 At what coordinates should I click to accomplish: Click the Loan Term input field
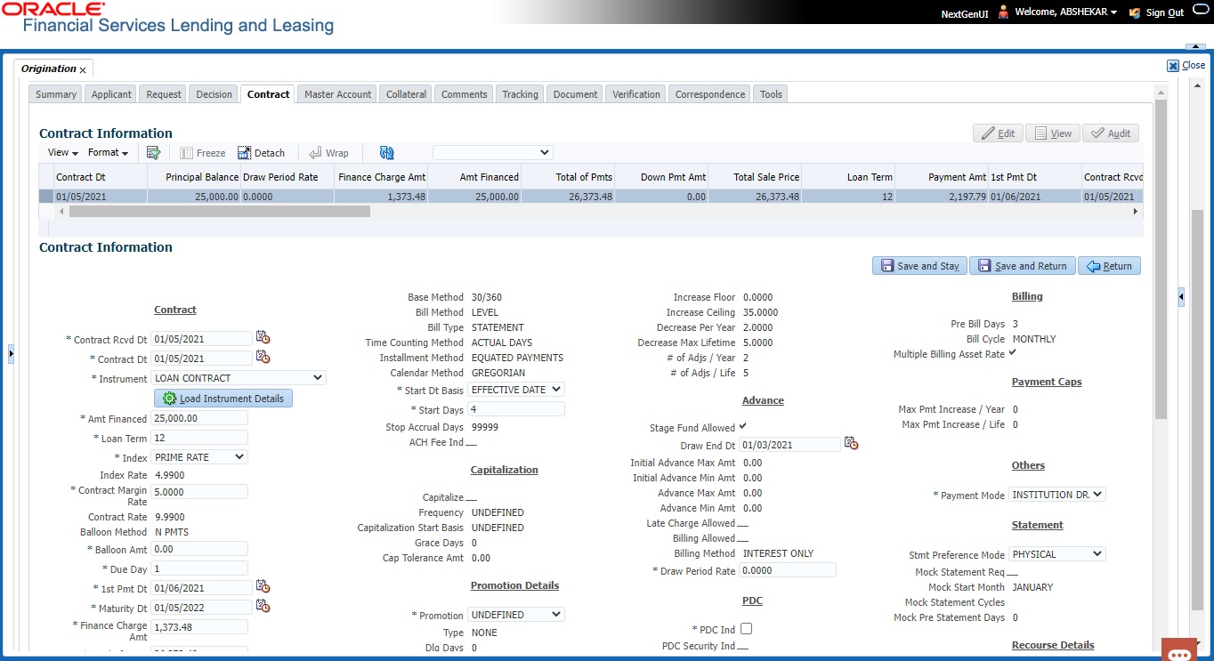[x=199, y=438]
